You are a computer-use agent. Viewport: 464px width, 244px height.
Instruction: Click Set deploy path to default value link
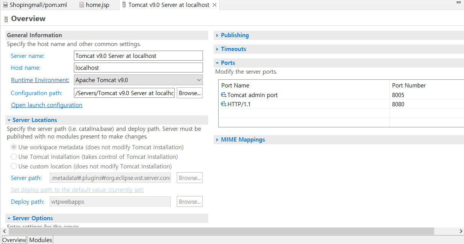[x=77, y=190]
